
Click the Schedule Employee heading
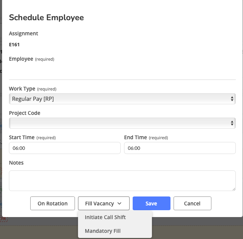[x=46, y=17]
